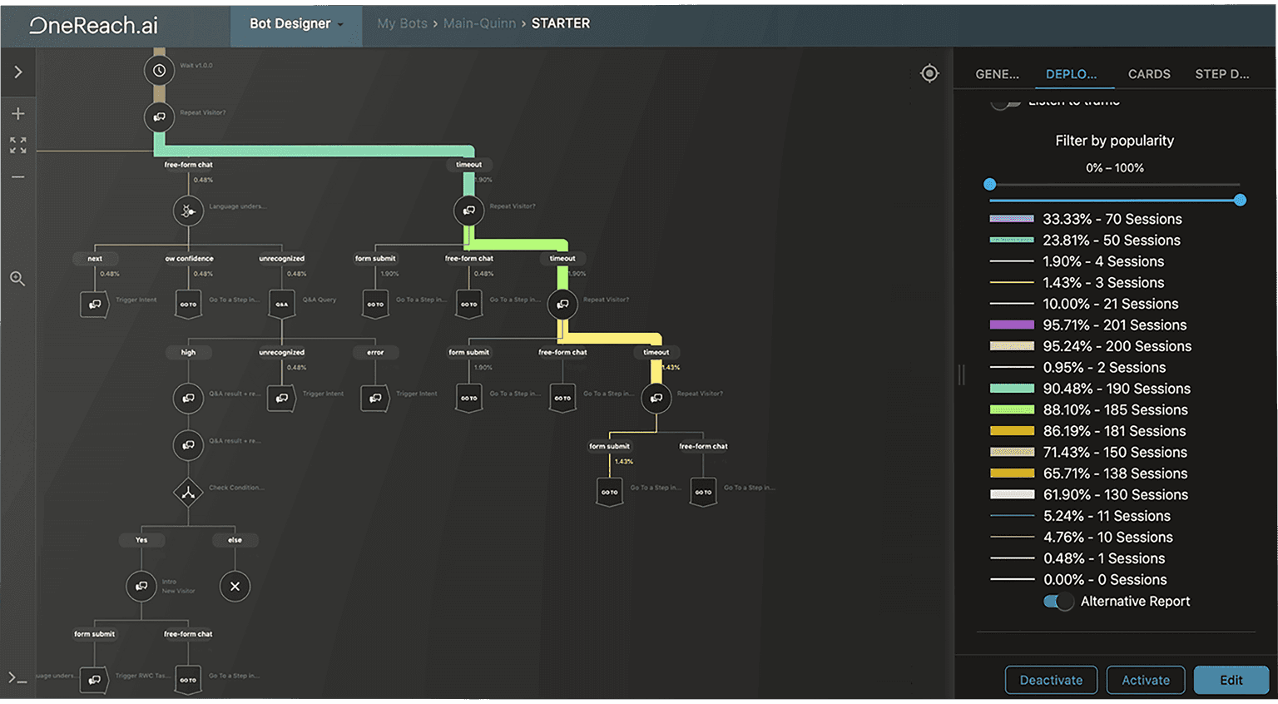Toggle the Alternative Report switch
This screenshot has width=1278, height=704.
(x=1058, y=602)
